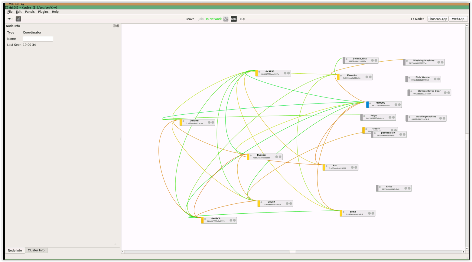472x262 pixels.
Task: Open the Panels menu
Action: [x=30, y=12]
